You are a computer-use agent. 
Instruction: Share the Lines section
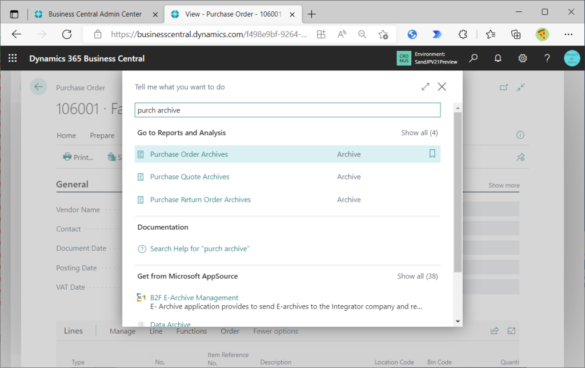pyautogui.click(x=494, y=331)
